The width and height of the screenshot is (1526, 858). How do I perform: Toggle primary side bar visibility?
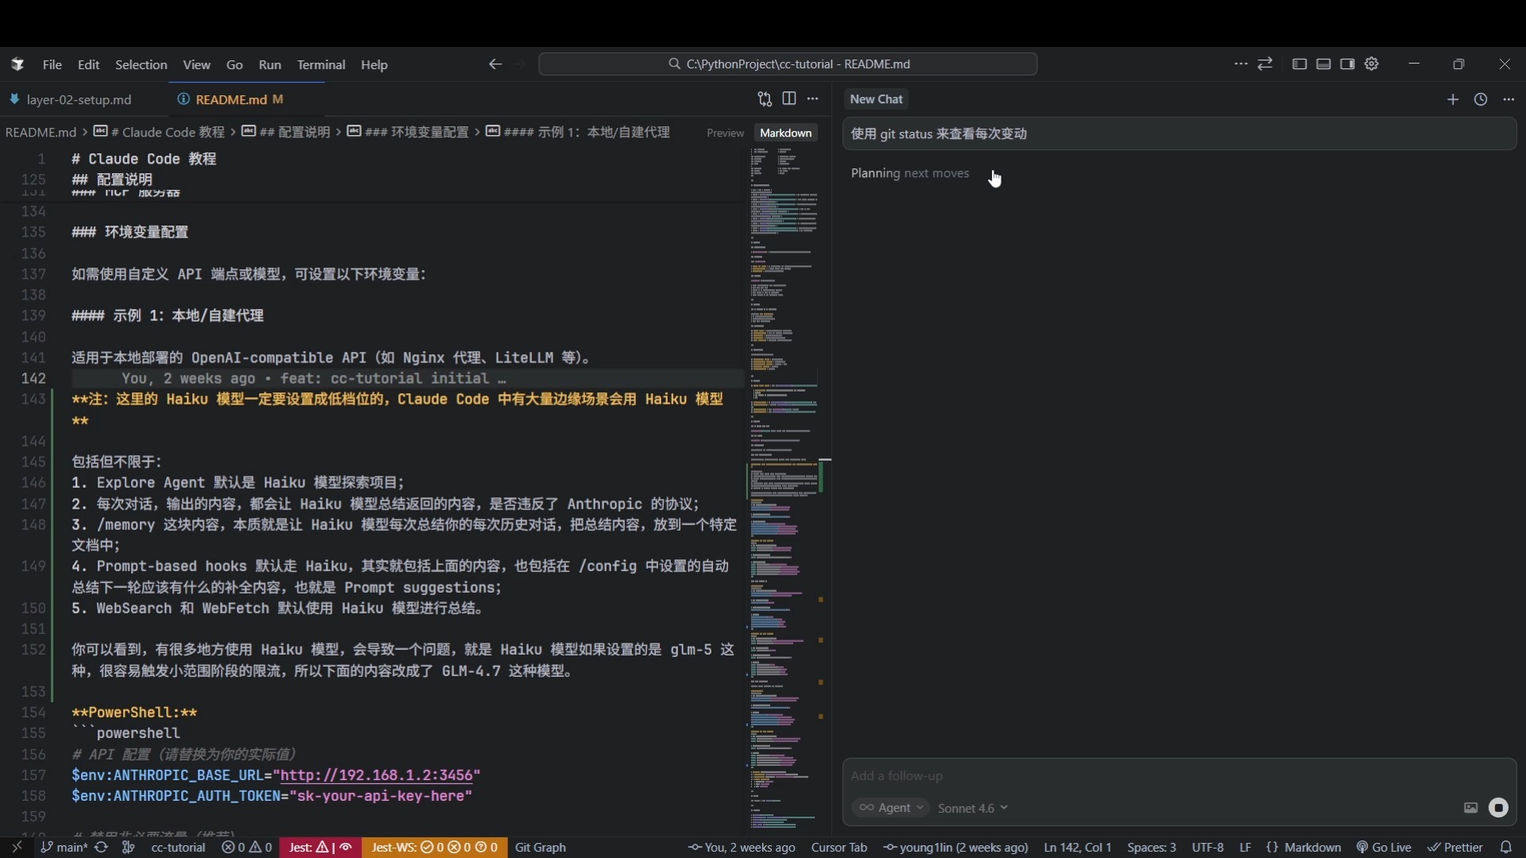click(1299, 64)
